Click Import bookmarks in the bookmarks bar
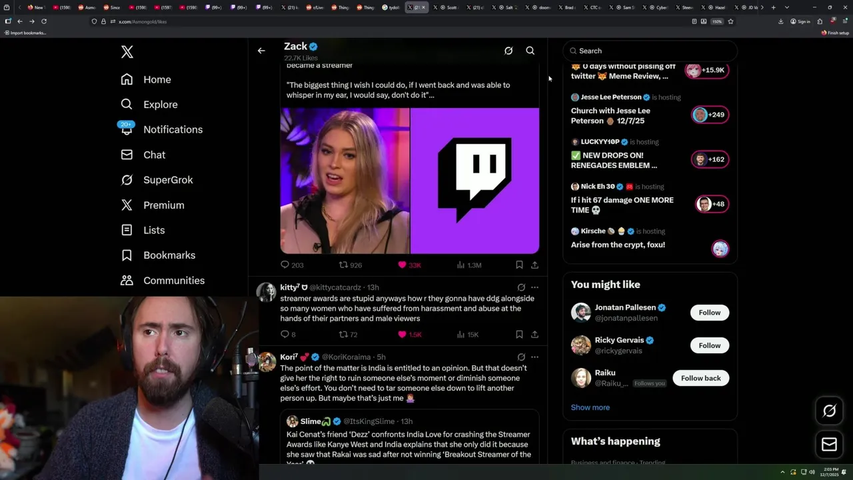 (25, 33)
